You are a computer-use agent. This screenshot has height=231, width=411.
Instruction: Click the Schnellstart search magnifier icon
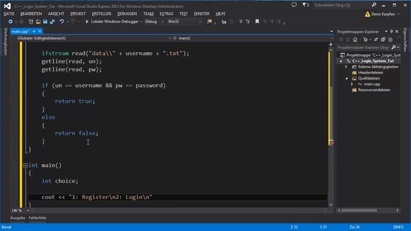374,4
